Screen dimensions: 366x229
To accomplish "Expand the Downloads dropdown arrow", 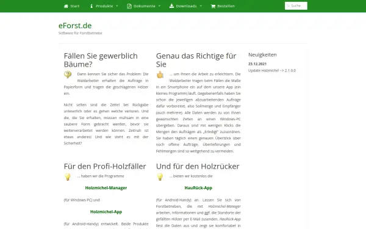I will (201, 6).
